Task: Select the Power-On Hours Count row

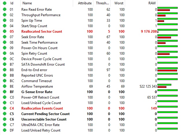Action: [39, 48]
